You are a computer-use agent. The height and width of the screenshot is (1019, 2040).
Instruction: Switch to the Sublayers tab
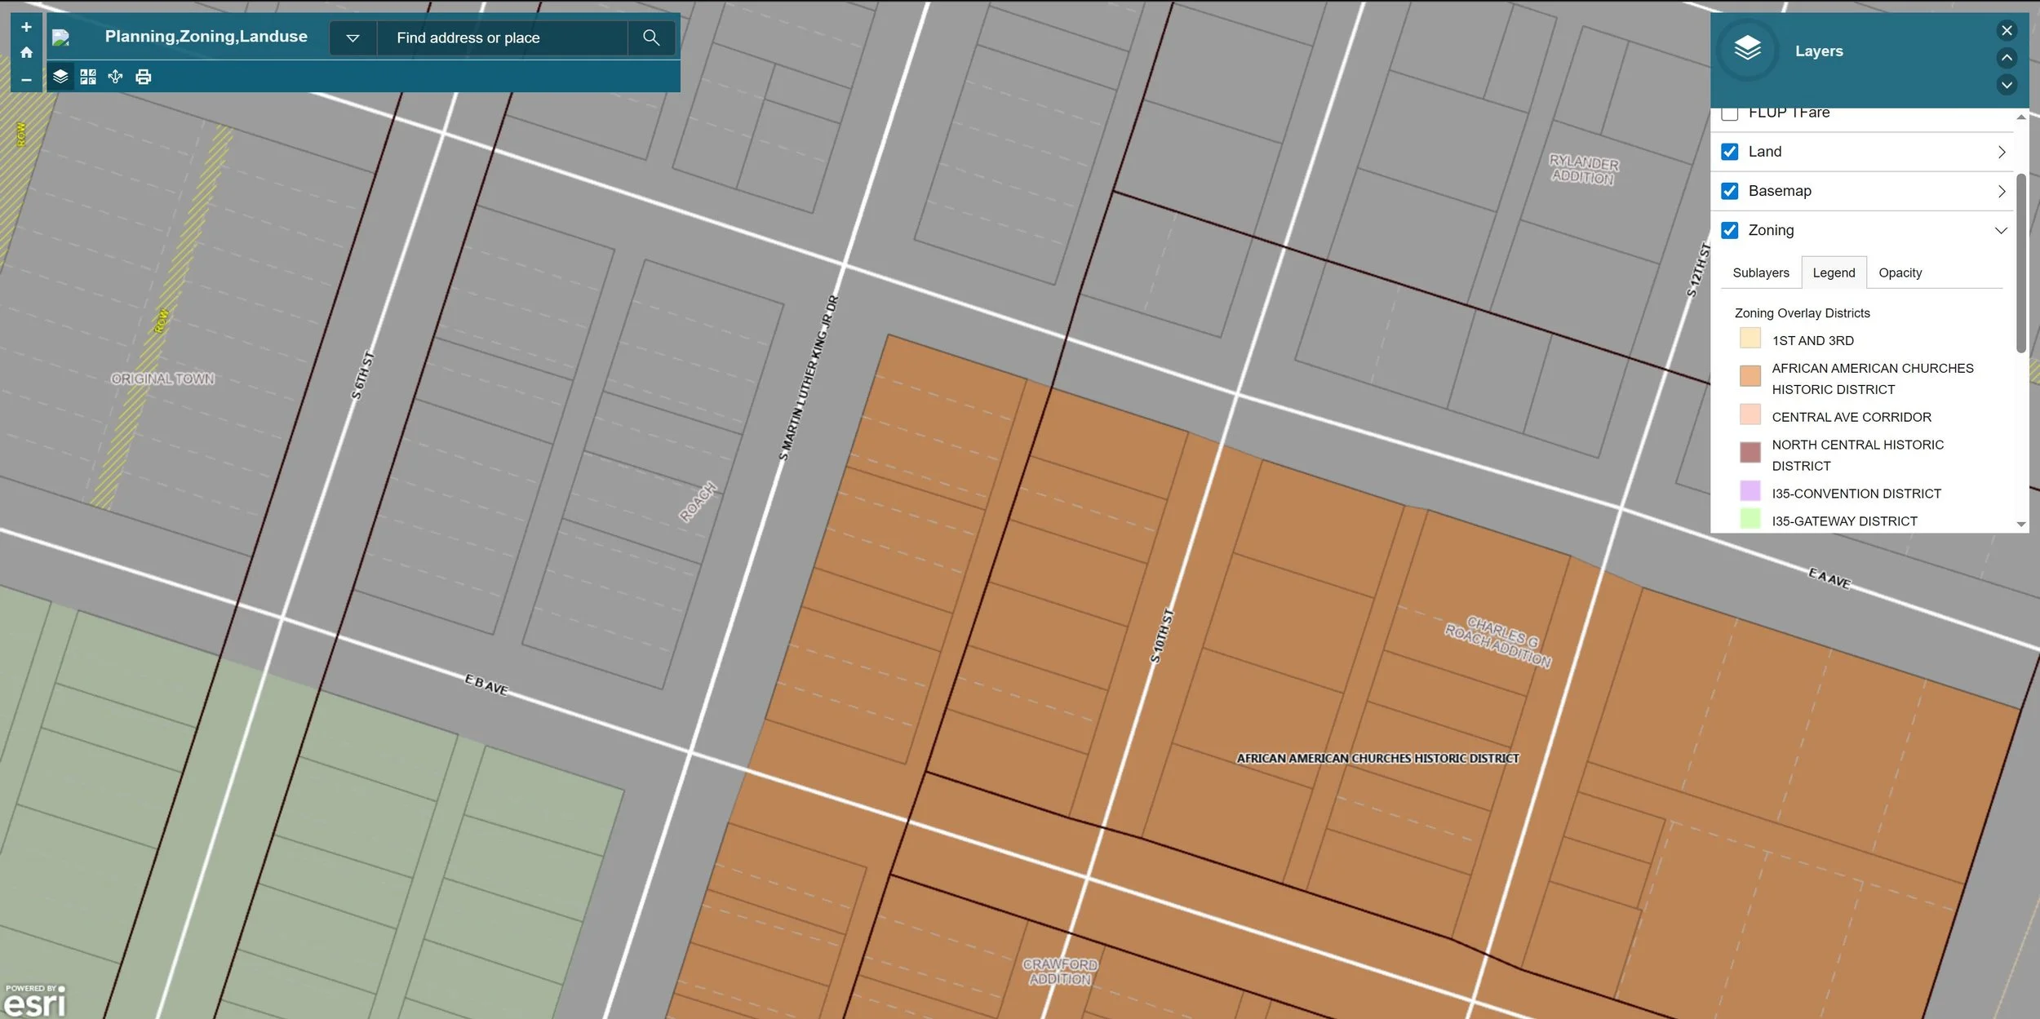coord(1759,272)
